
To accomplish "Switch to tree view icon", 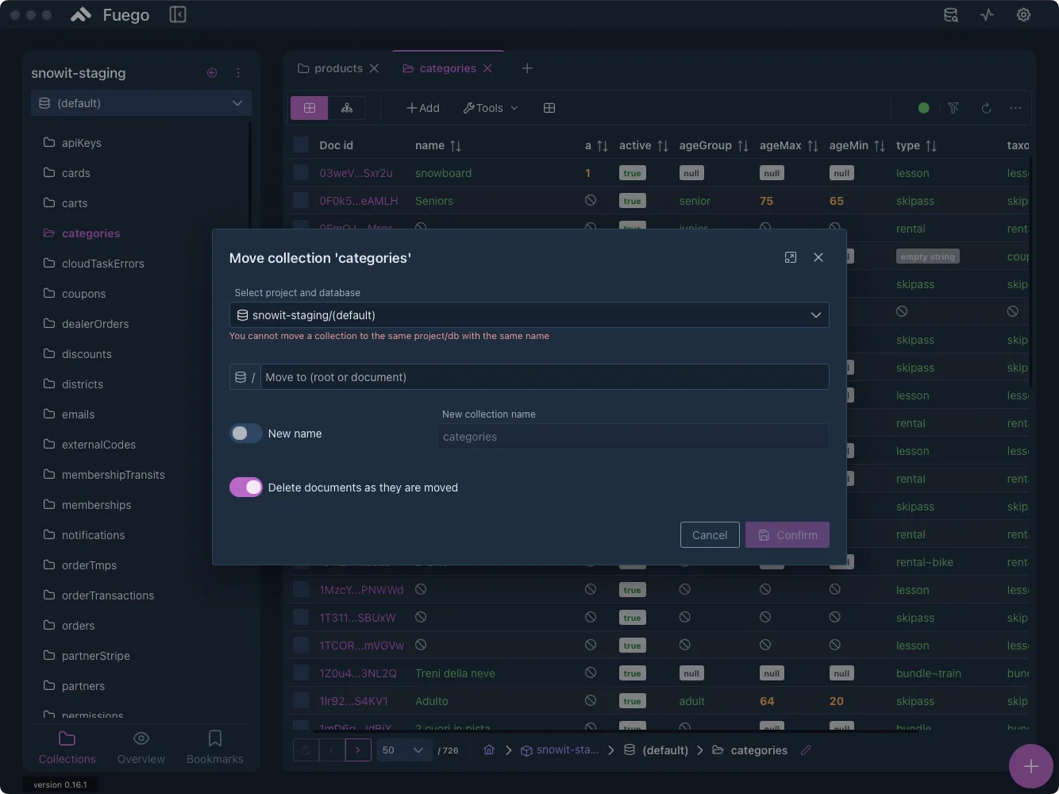I will (x=347, y=108).
